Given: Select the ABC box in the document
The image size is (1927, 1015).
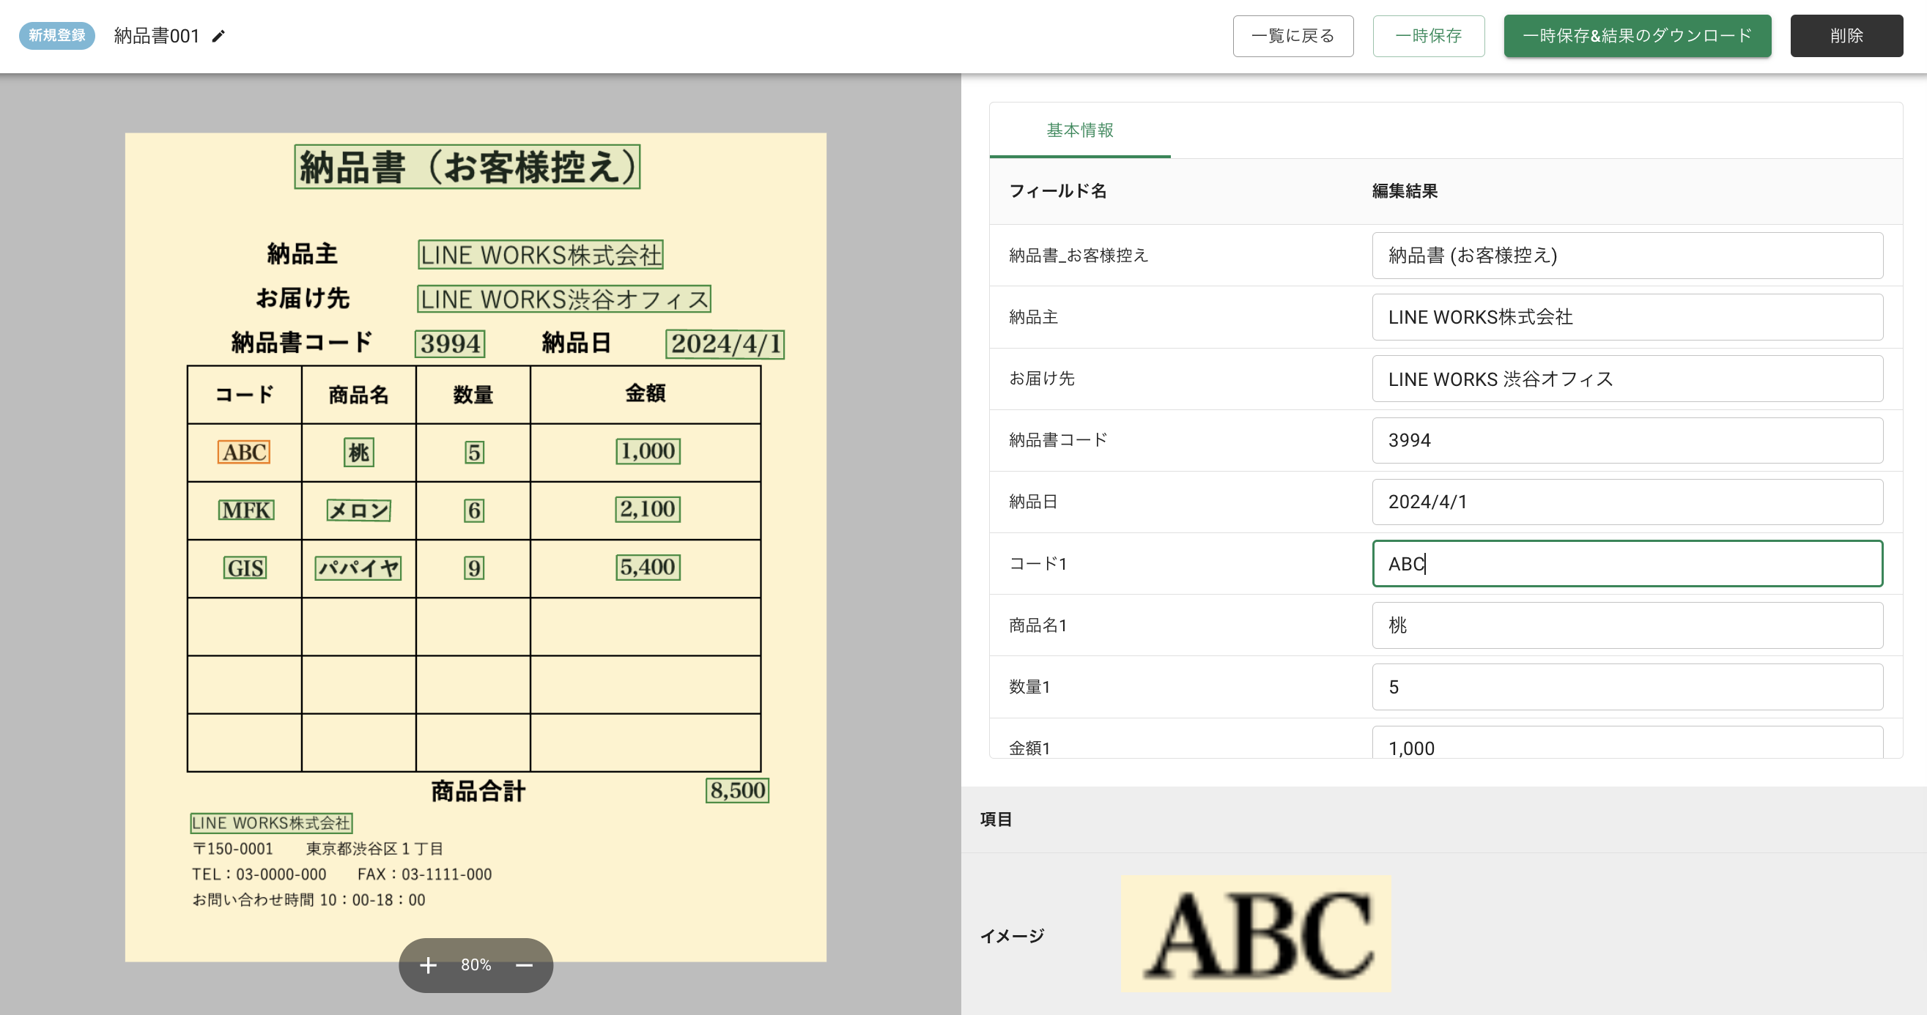Looking at the screenshot, I should (x=244, y=452).
